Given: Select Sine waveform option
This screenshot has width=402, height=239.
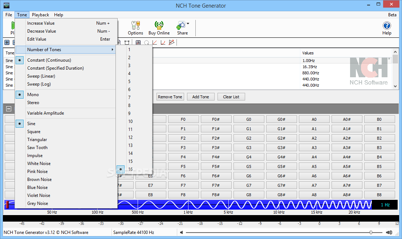Looking at the screenshot, I should click(65, 123).
